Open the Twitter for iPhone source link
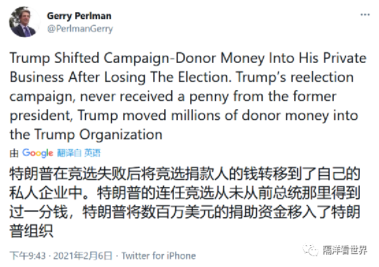This screenshot has width=379, height=267. point(159,256)
